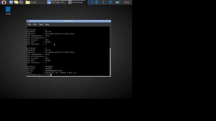Open the Raspberry Pi main menu
This screenshot has width=216, height=121.
pos(4,2)
